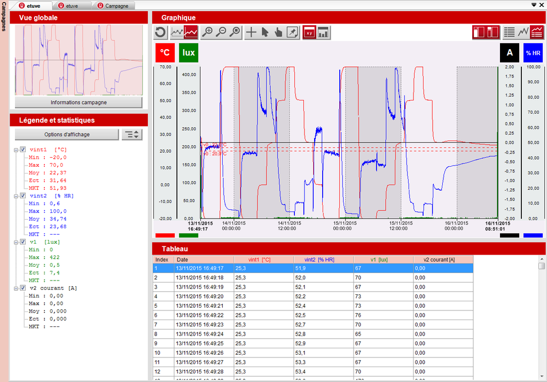This screenshot has height=382, width=547.
Task: Select table row with index 12
Action: 313,371
